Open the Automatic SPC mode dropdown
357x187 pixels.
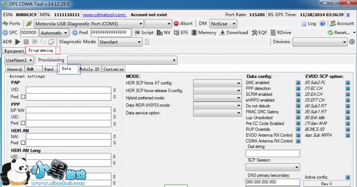click(54, 33)
